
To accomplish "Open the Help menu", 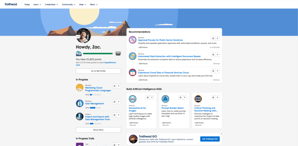I will tap(83, 4).
